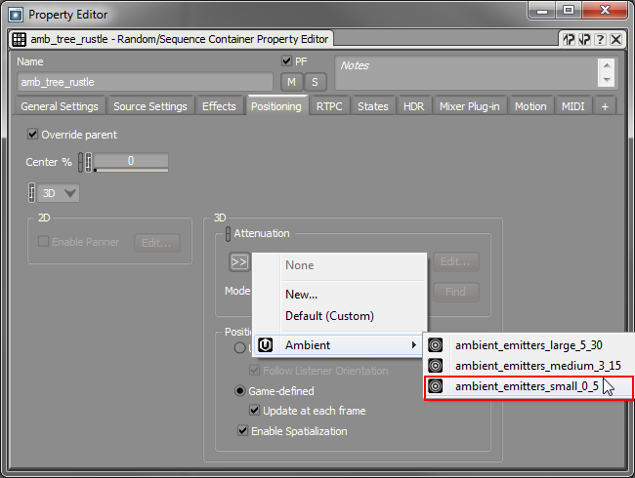Click the Center % slider
This screenshot has width=635, height=478.
click(x=131, y=161)
